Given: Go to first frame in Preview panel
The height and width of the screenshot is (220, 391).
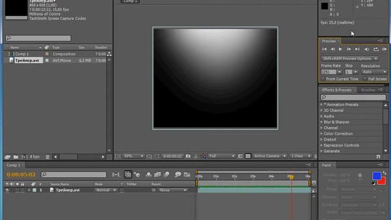Looking at the screenshot, I should pos(324,49).
